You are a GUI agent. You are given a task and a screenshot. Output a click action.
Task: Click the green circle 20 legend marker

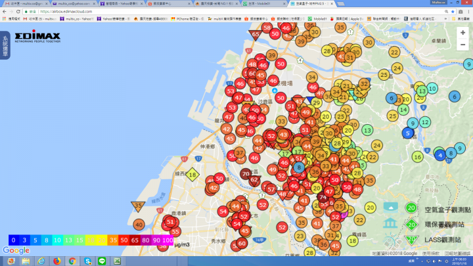tap(411, 208)
